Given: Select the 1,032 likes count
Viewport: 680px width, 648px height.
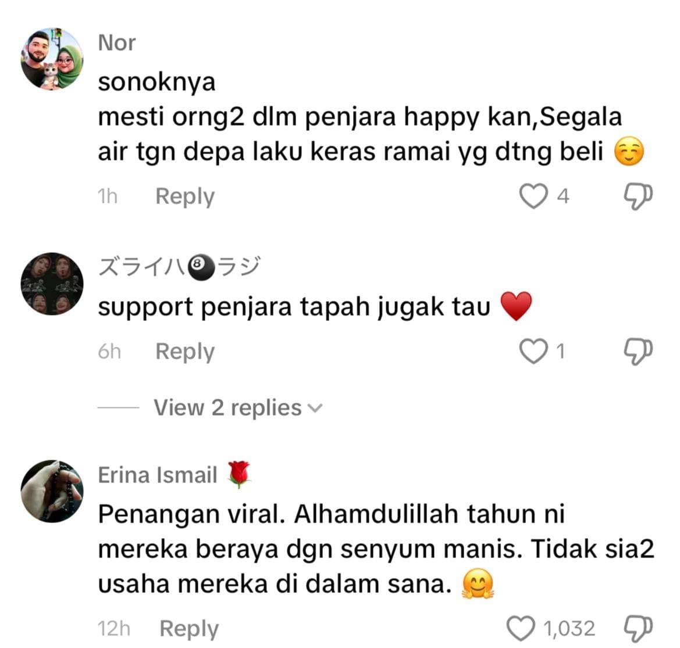Looking at the screenshot, I should [569, 628].
